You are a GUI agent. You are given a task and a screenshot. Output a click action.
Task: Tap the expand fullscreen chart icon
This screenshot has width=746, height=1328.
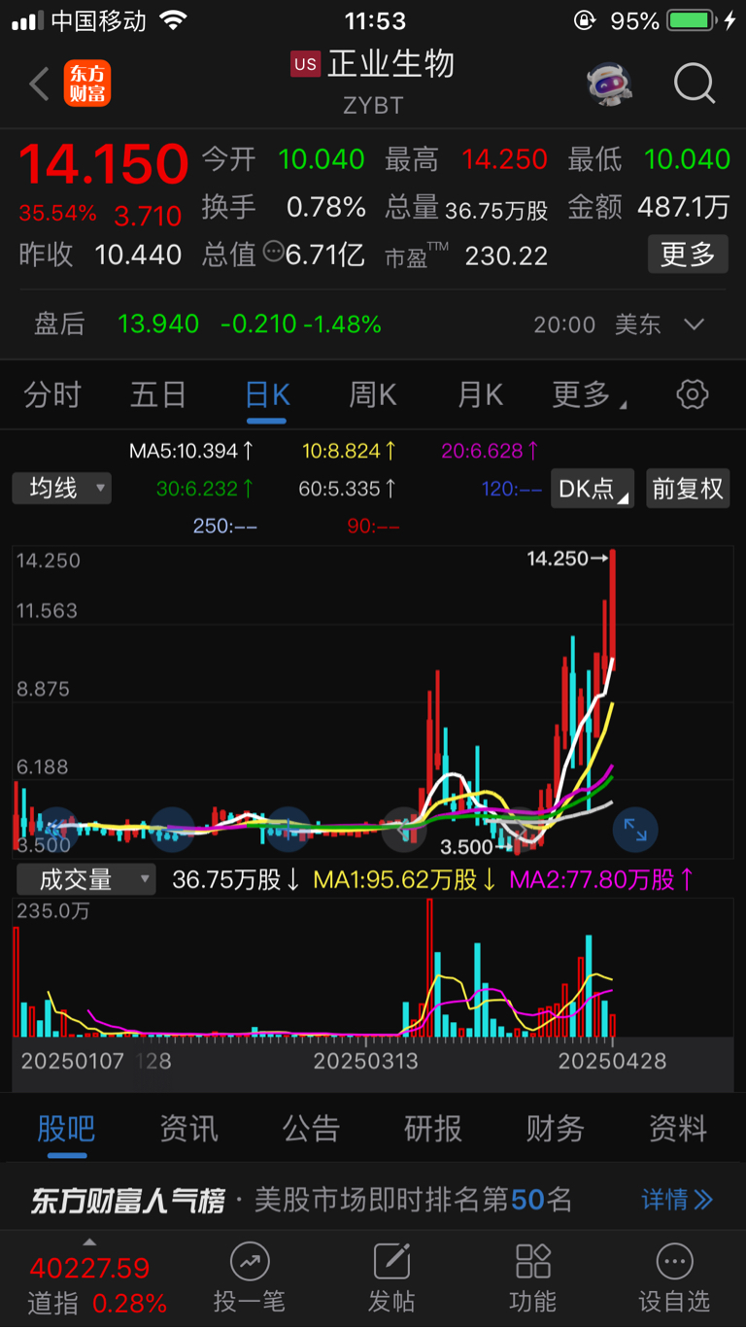pyautogui.click(x=635, y=830)
